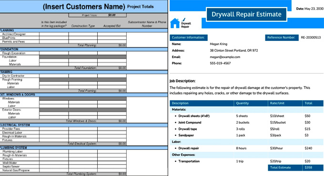
Task: Click the Drywall Repair house logo
Action: 181,23
